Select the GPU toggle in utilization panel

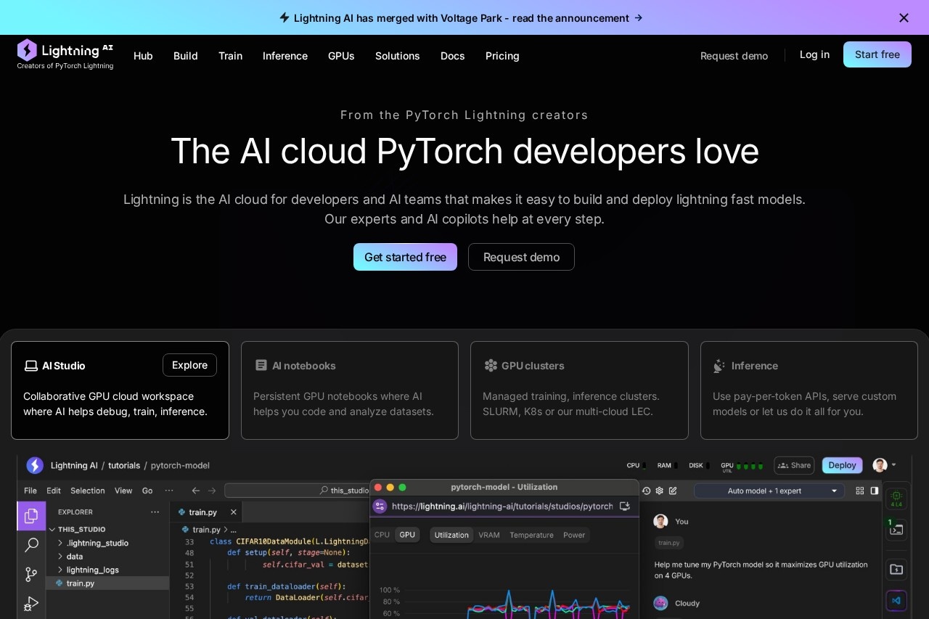[x=407, y=535]
